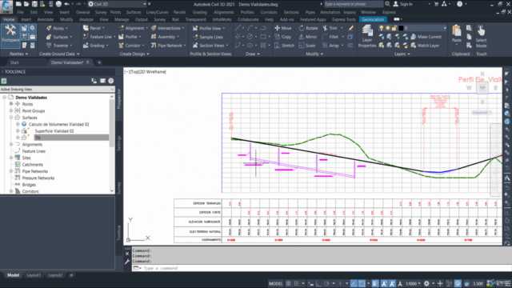Click the Toolspace tree vertical scrollbar

coord(112,144)
